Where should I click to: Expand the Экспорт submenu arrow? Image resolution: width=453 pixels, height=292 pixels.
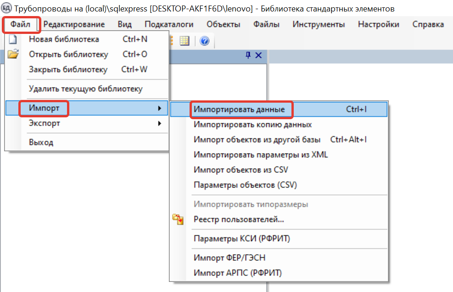(159, 123)
